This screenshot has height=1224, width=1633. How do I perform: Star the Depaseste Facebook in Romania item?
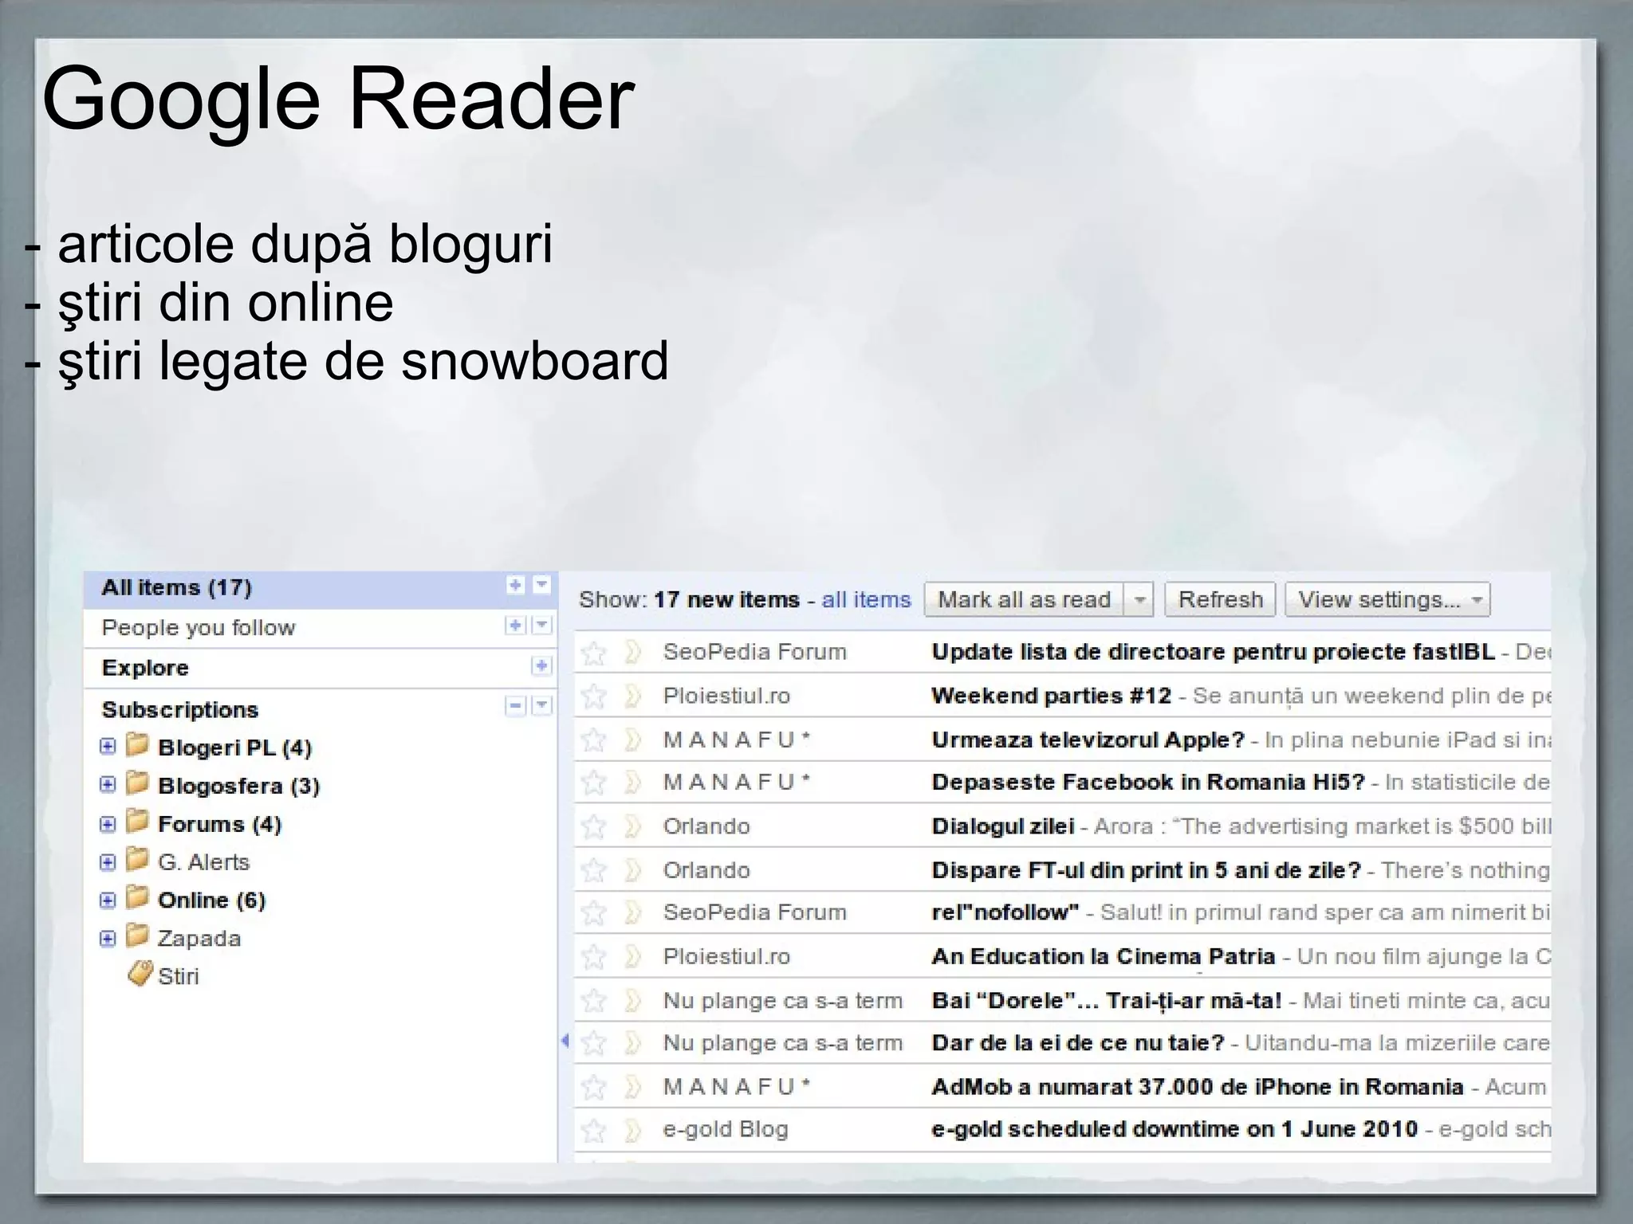click(593, 783)
